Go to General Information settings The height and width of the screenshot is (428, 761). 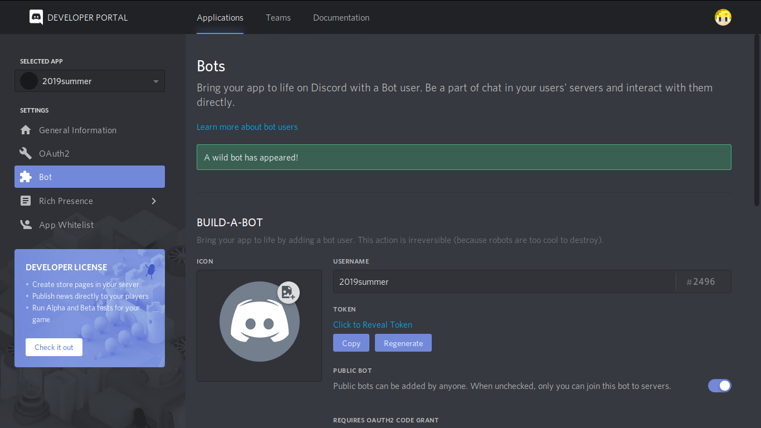(x=90, y=130)
